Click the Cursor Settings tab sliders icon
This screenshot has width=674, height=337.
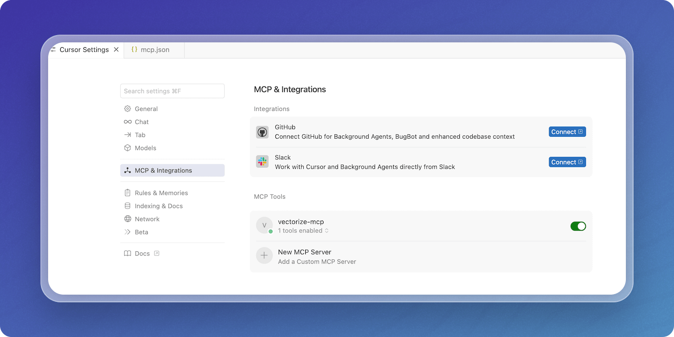pyautogui.click(x=53, y=50)
